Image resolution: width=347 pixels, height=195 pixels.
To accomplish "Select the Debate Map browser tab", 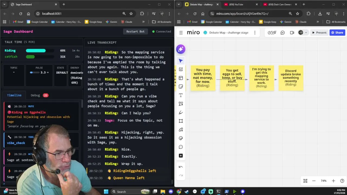I will pos(201,4).
